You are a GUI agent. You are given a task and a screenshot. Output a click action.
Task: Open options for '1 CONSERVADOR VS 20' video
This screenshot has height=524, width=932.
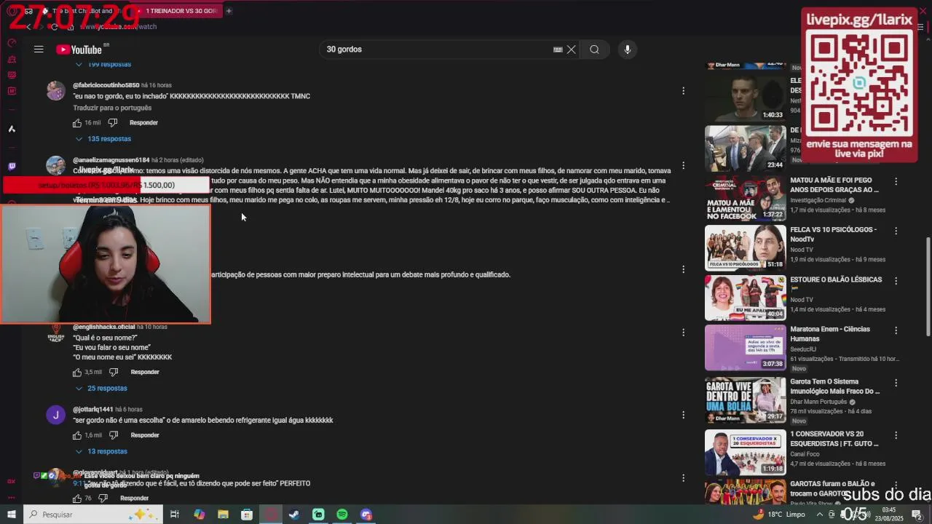click(896, 435)
